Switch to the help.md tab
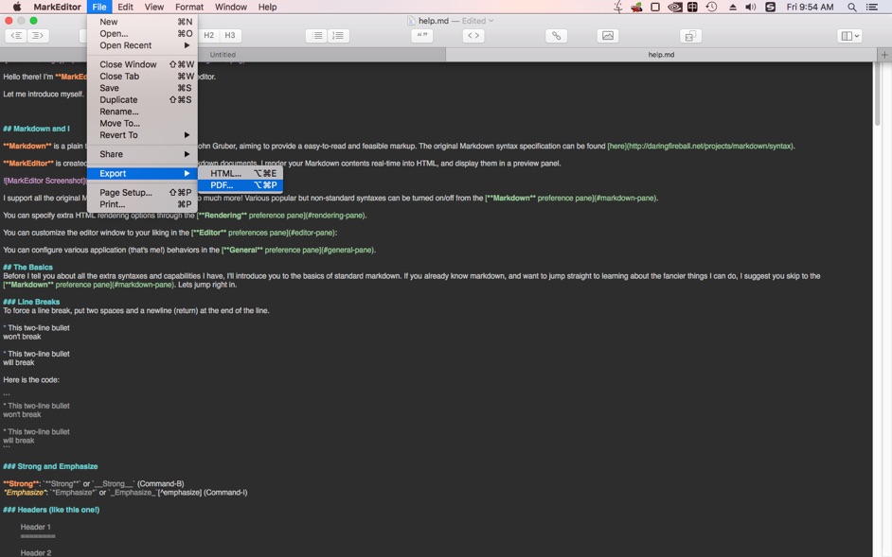This screenshot has width=892, height=557. click(x=660, y=55)
